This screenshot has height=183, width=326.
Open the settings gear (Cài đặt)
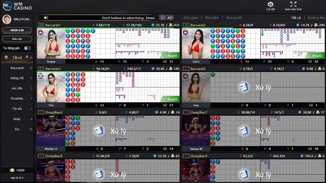270,6
